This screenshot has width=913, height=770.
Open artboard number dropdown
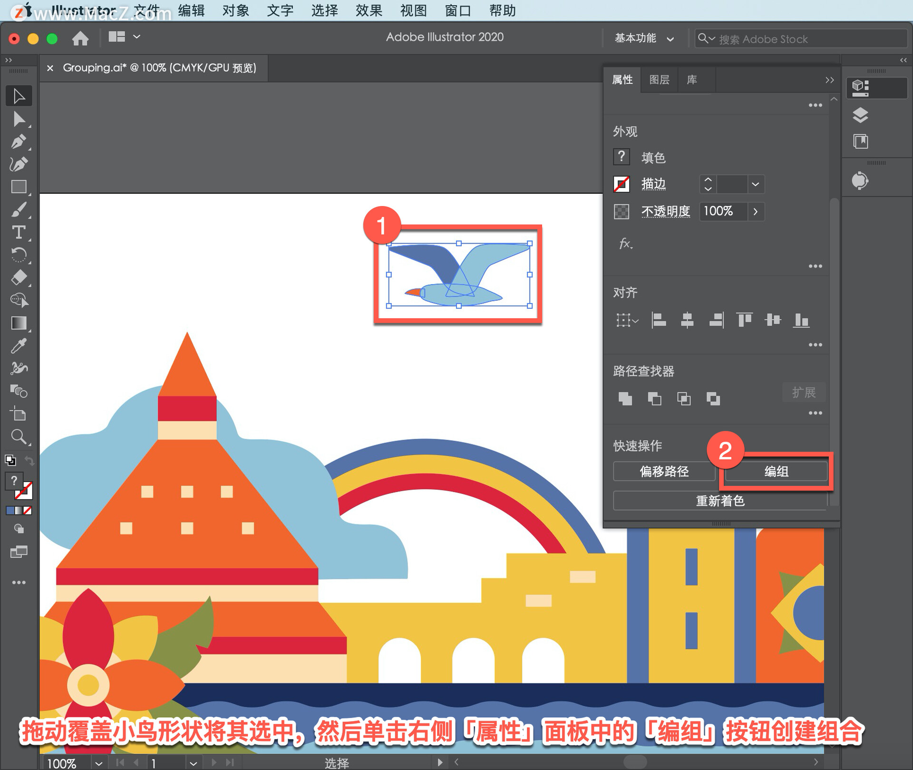click(193, 763)
